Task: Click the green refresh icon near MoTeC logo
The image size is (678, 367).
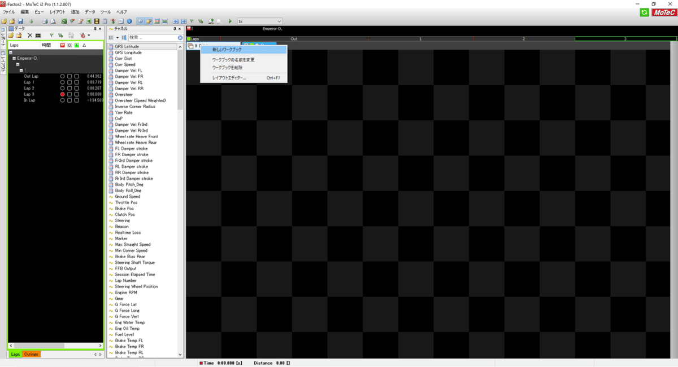Action: 645,12
